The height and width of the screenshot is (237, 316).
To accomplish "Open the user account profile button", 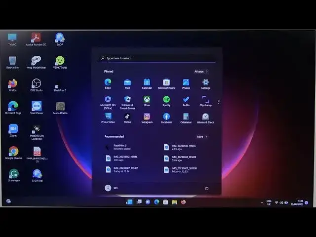I will pyautogui.click(x=111, y=188).
